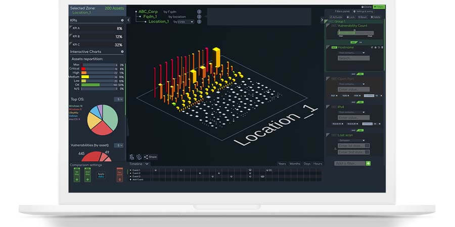
Task: Open the Interactive Charts settings gear
Action: coord(122,51)
